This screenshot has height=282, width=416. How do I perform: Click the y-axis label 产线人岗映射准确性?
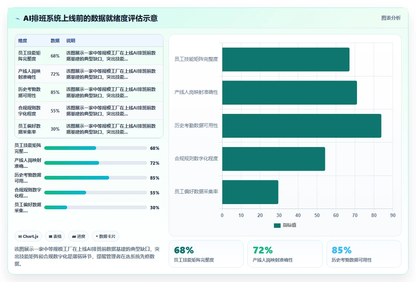point(196,92)
